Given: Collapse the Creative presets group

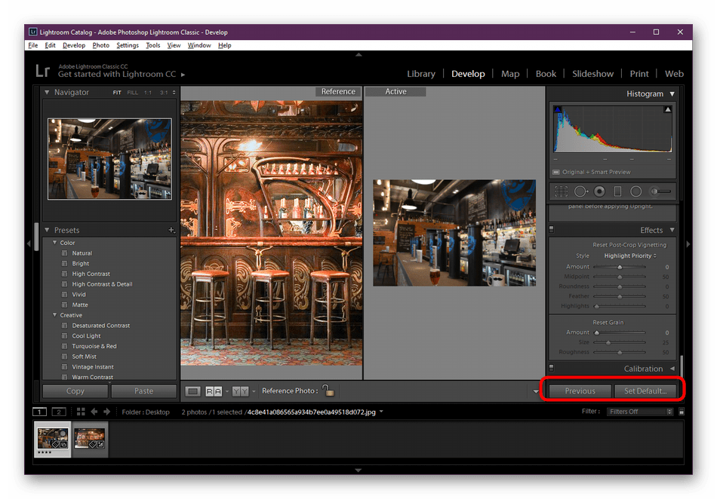Looking at the screenshot, I should point(55,315).
